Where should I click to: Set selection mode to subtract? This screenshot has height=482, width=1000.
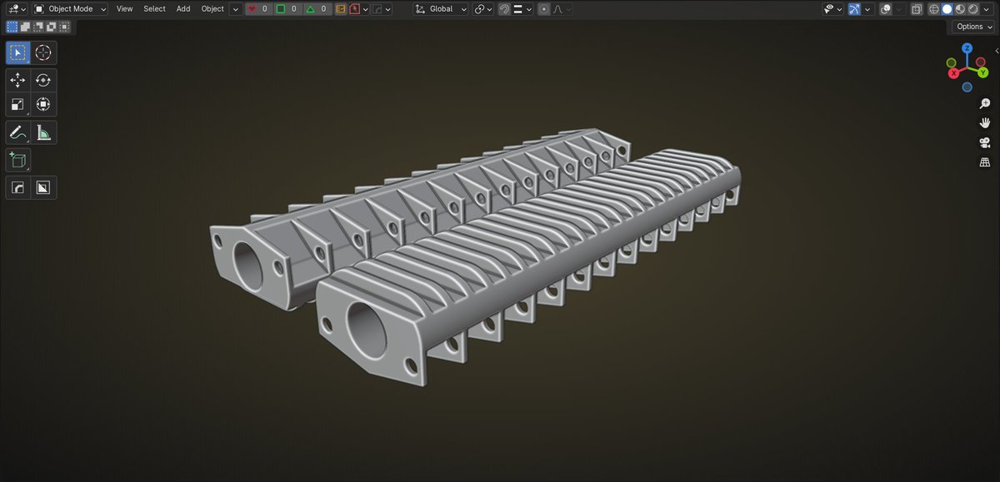(x=38, y=27)
